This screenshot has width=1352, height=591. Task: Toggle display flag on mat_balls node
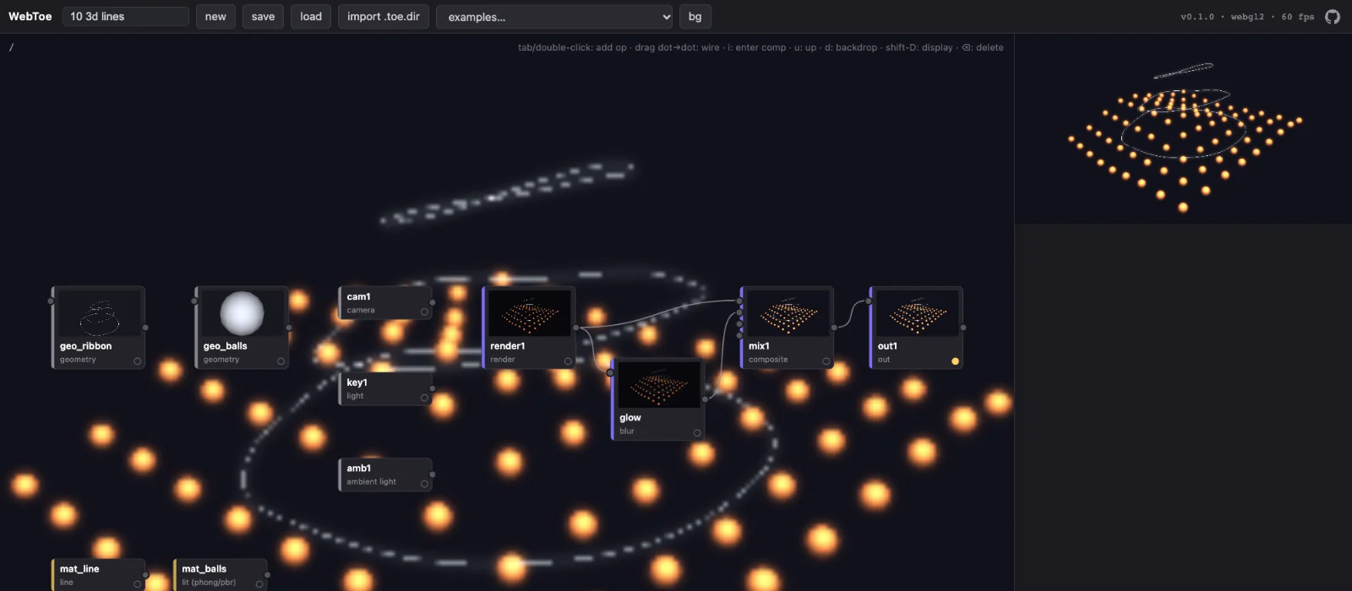[x=259, y=584]
